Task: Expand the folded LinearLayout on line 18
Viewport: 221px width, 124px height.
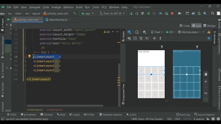Action: [x=26, y=57]
